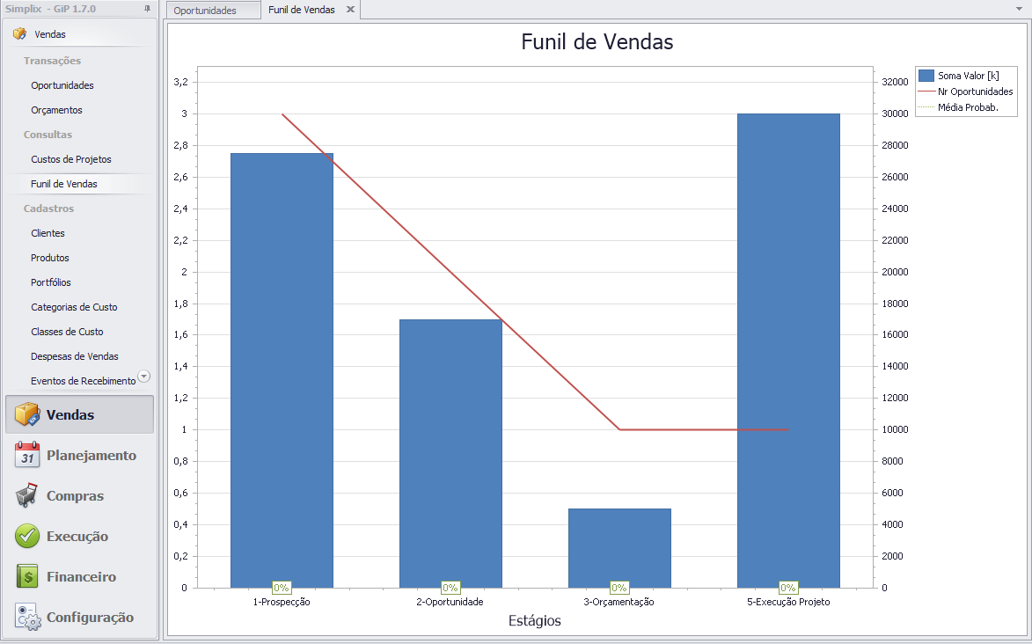This screenshot has width=1032, height=644.
Task: Click the Nr Oportunidades red legend line
Action: point(926,91)
